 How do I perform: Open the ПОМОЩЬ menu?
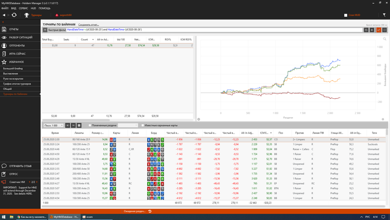coord(45,8)
